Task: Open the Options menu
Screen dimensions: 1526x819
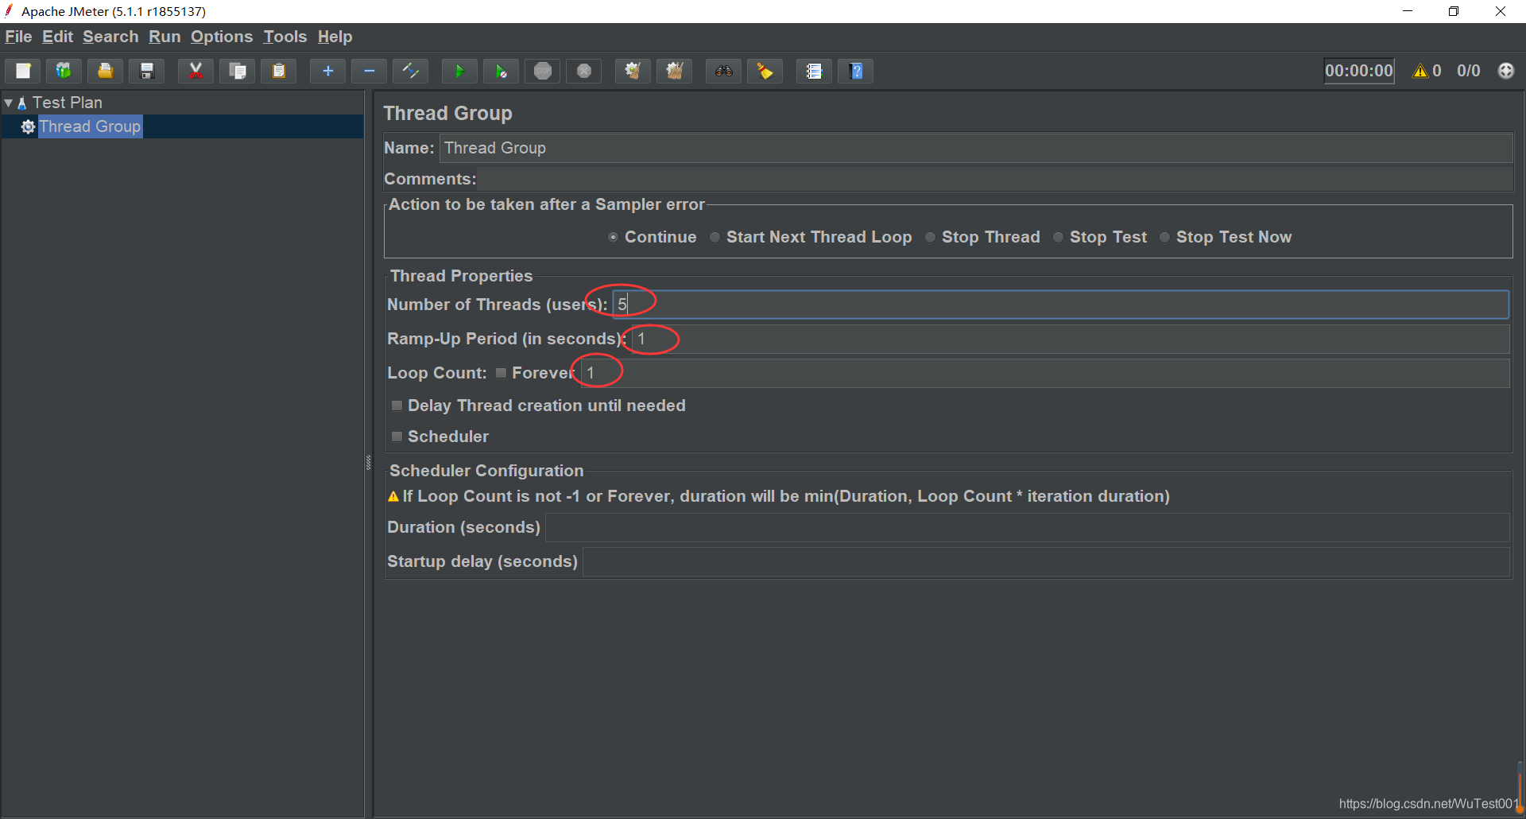Action: click(222, 37)
